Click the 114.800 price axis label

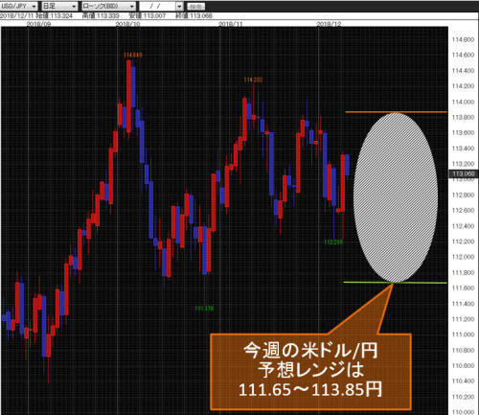click(x=463, y=39)
